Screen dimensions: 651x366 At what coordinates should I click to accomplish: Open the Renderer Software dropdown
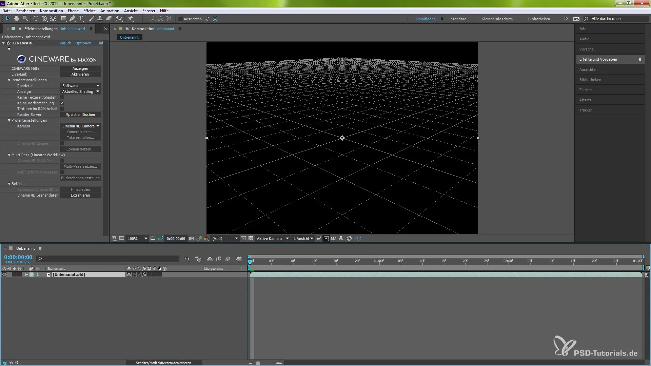81,86
